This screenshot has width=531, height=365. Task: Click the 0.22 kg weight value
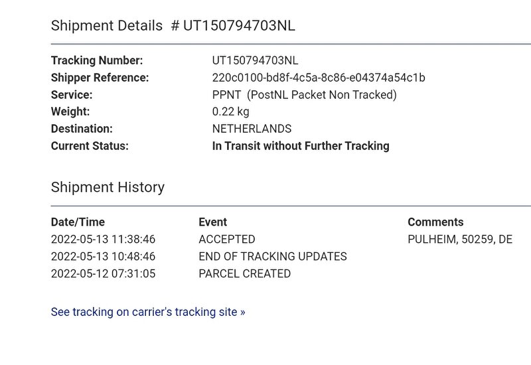(230, 111)
